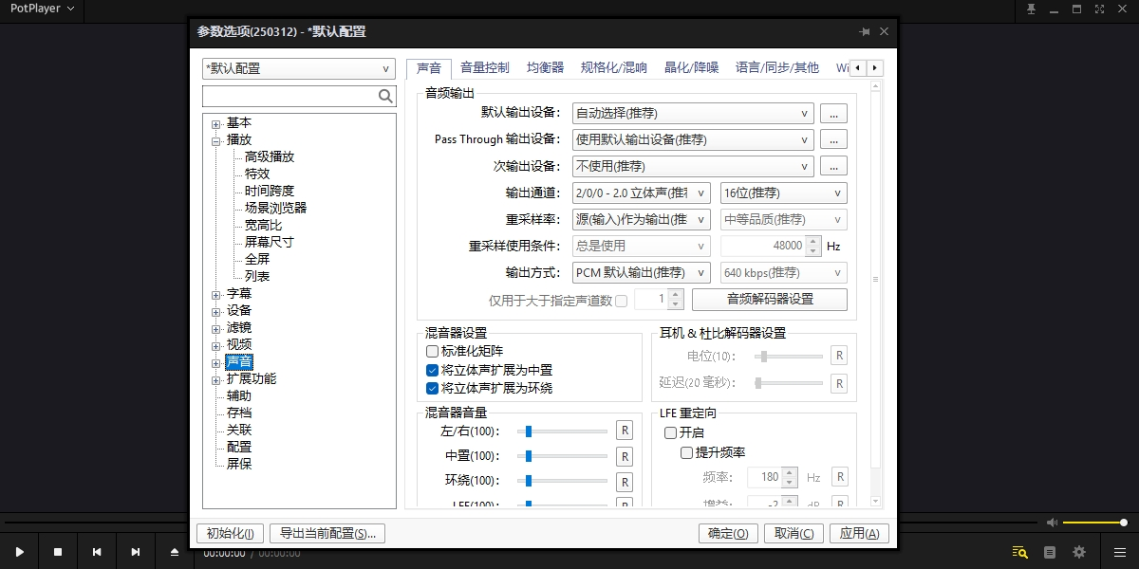
Task: Uncheck 将立体声扩展为中置 option
Action: tap(433, 370)
